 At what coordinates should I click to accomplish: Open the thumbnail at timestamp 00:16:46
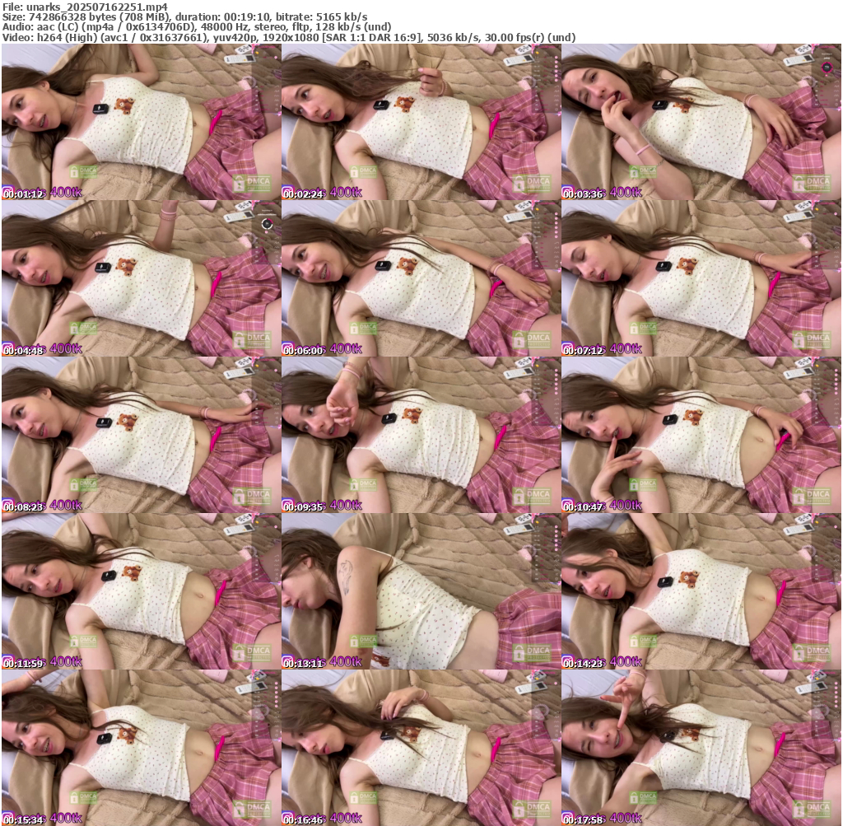click(x=421, y=748)
